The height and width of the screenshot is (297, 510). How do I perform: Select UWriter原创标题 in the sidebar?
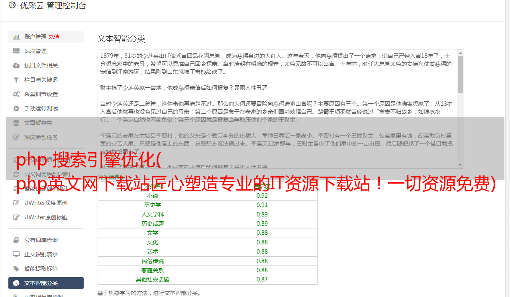tap(46, 217)
